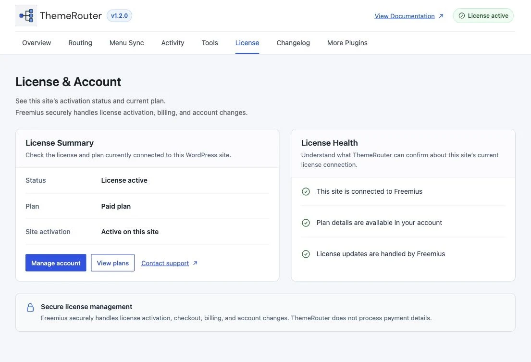This screenshot has height=362, width=531.
Task: Click the License active status badge
Action: 483,15
